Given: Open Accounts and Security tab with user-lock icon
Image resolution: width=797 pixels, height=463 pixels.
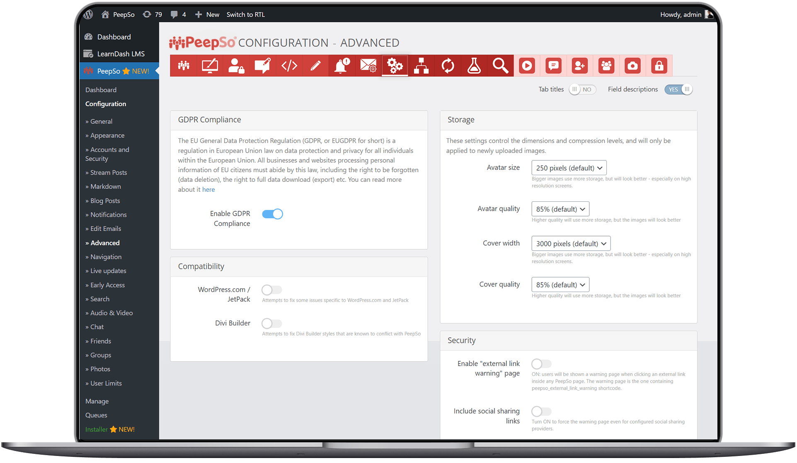Looking at the screenshot, I should [x=236, y=66].
